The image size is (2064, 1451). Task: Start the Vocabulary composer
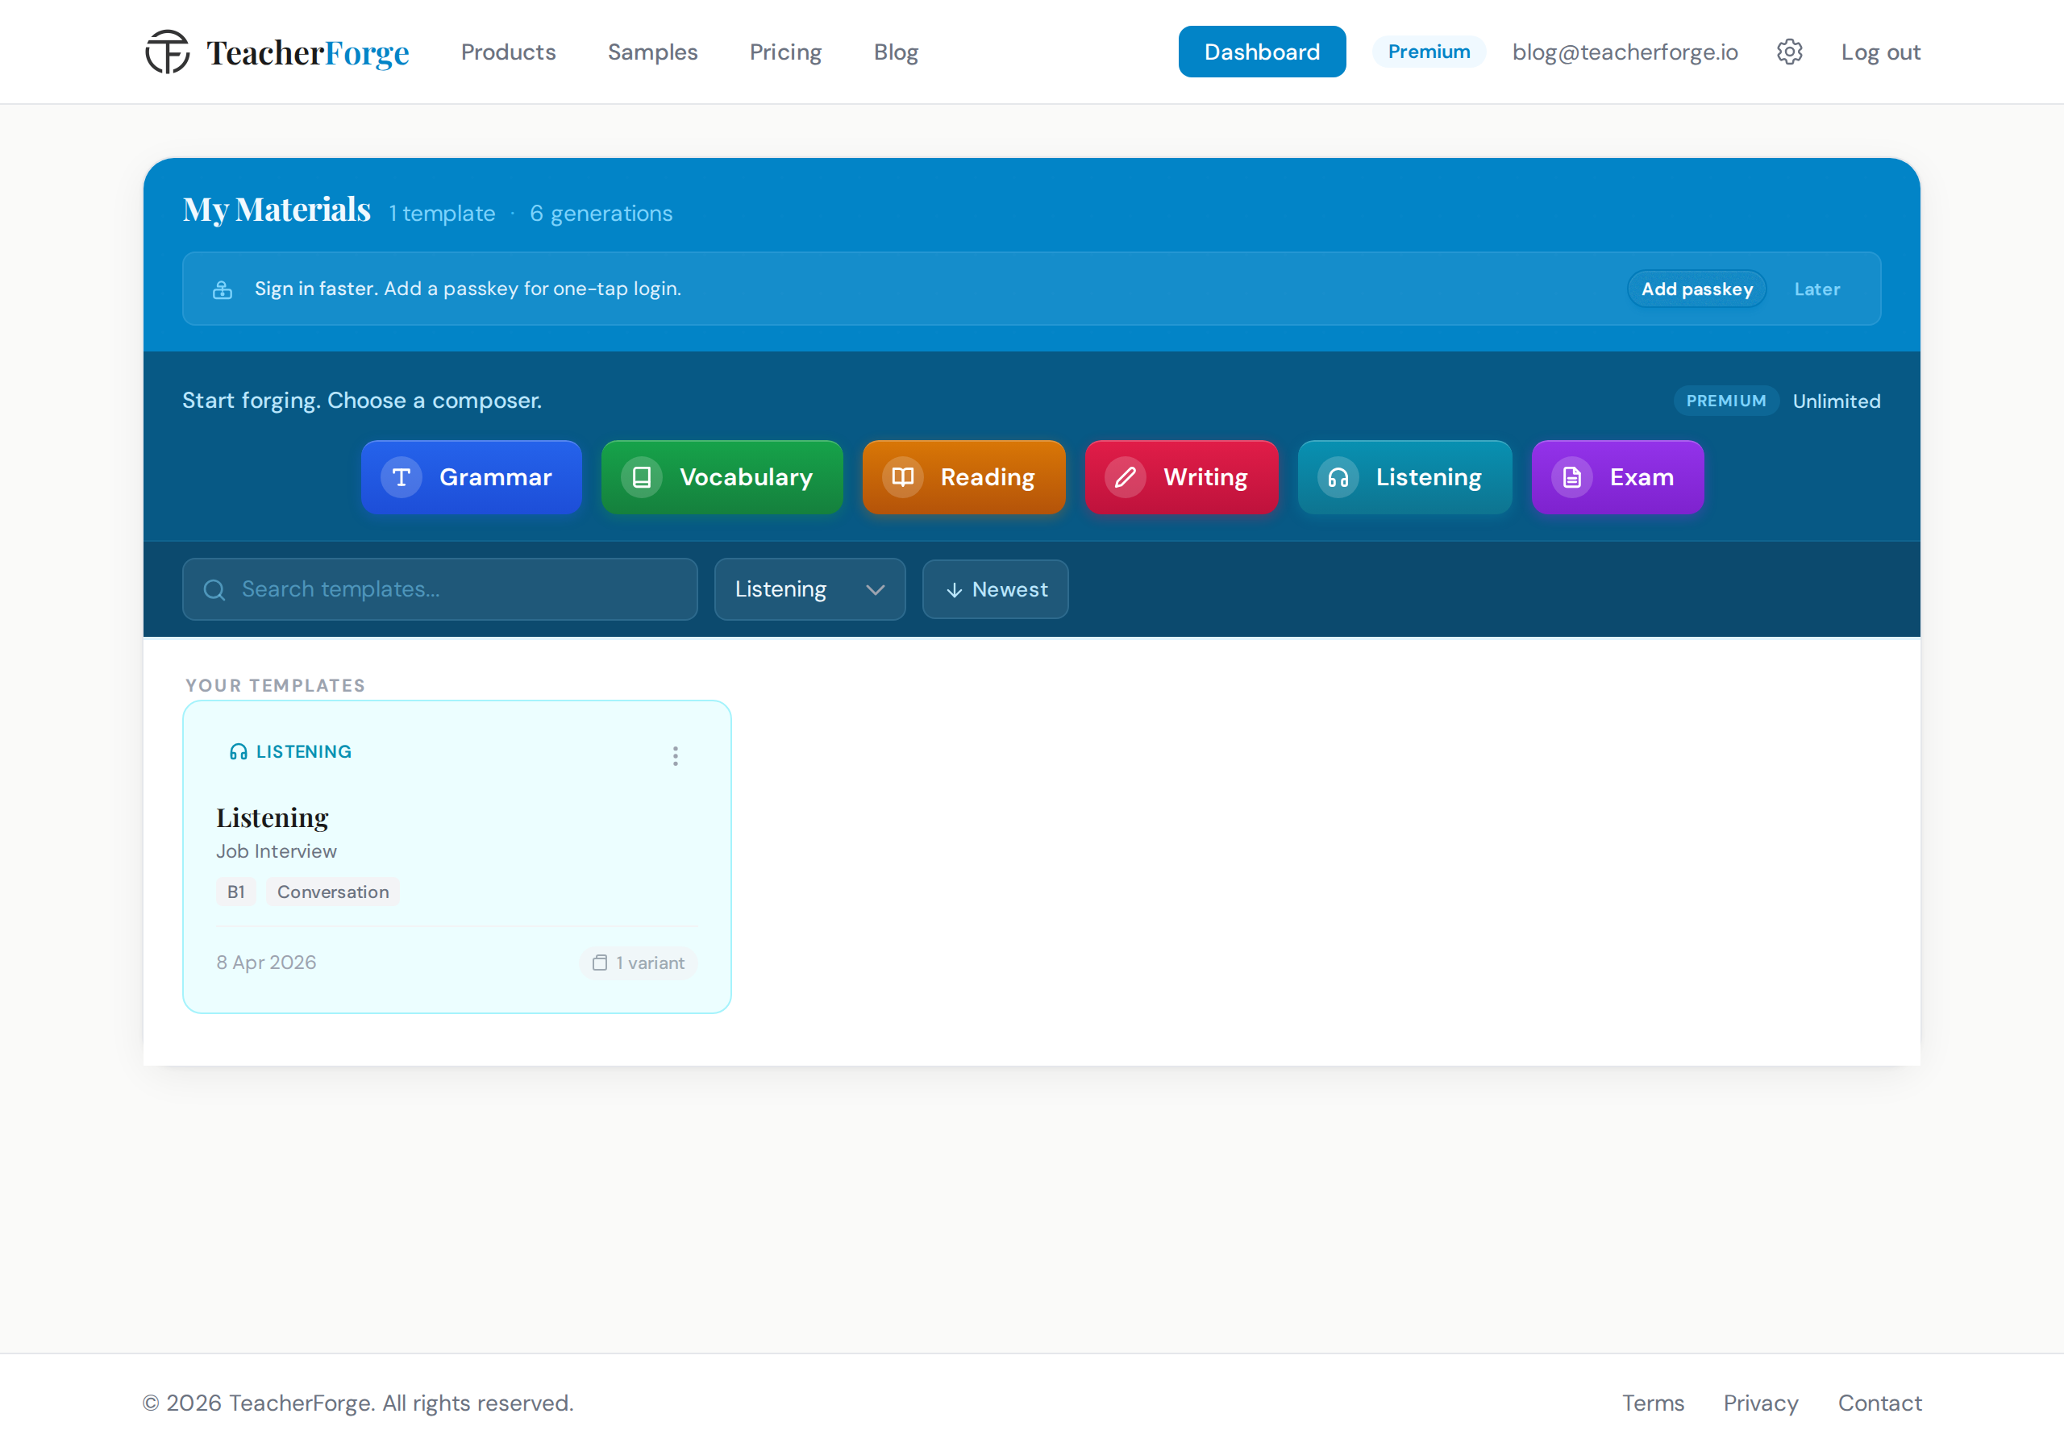(x=722, y=477)
